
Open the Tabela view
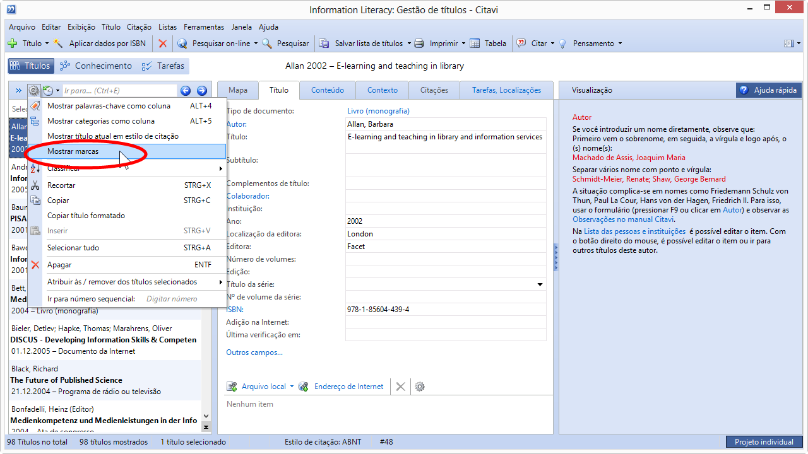[x=488, y=44]
